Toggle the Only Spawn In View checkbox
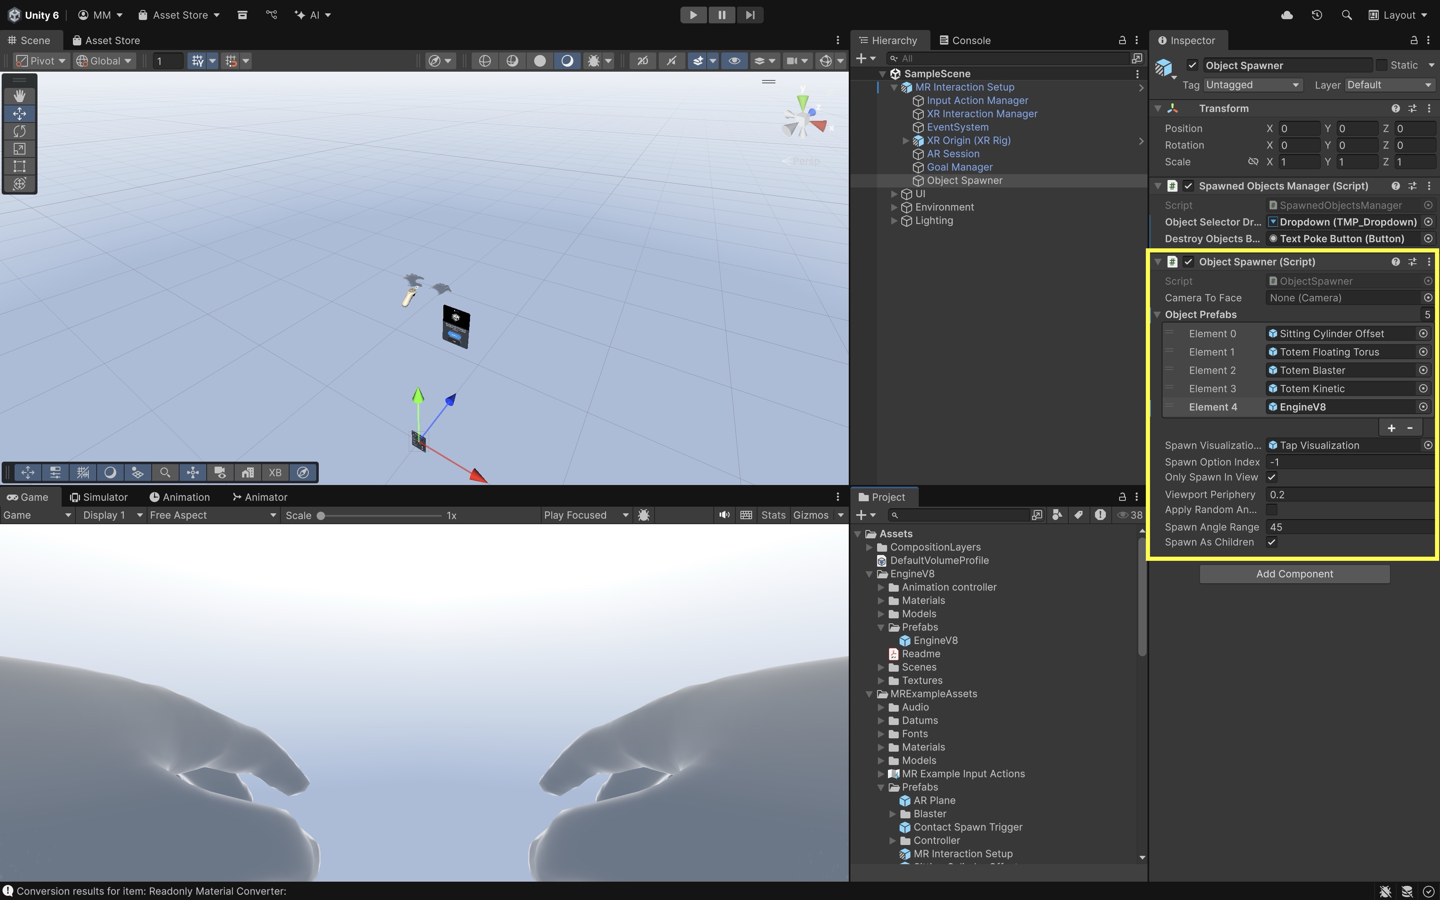Screen dimensions: 1440x900 [x=1272, y=477]
